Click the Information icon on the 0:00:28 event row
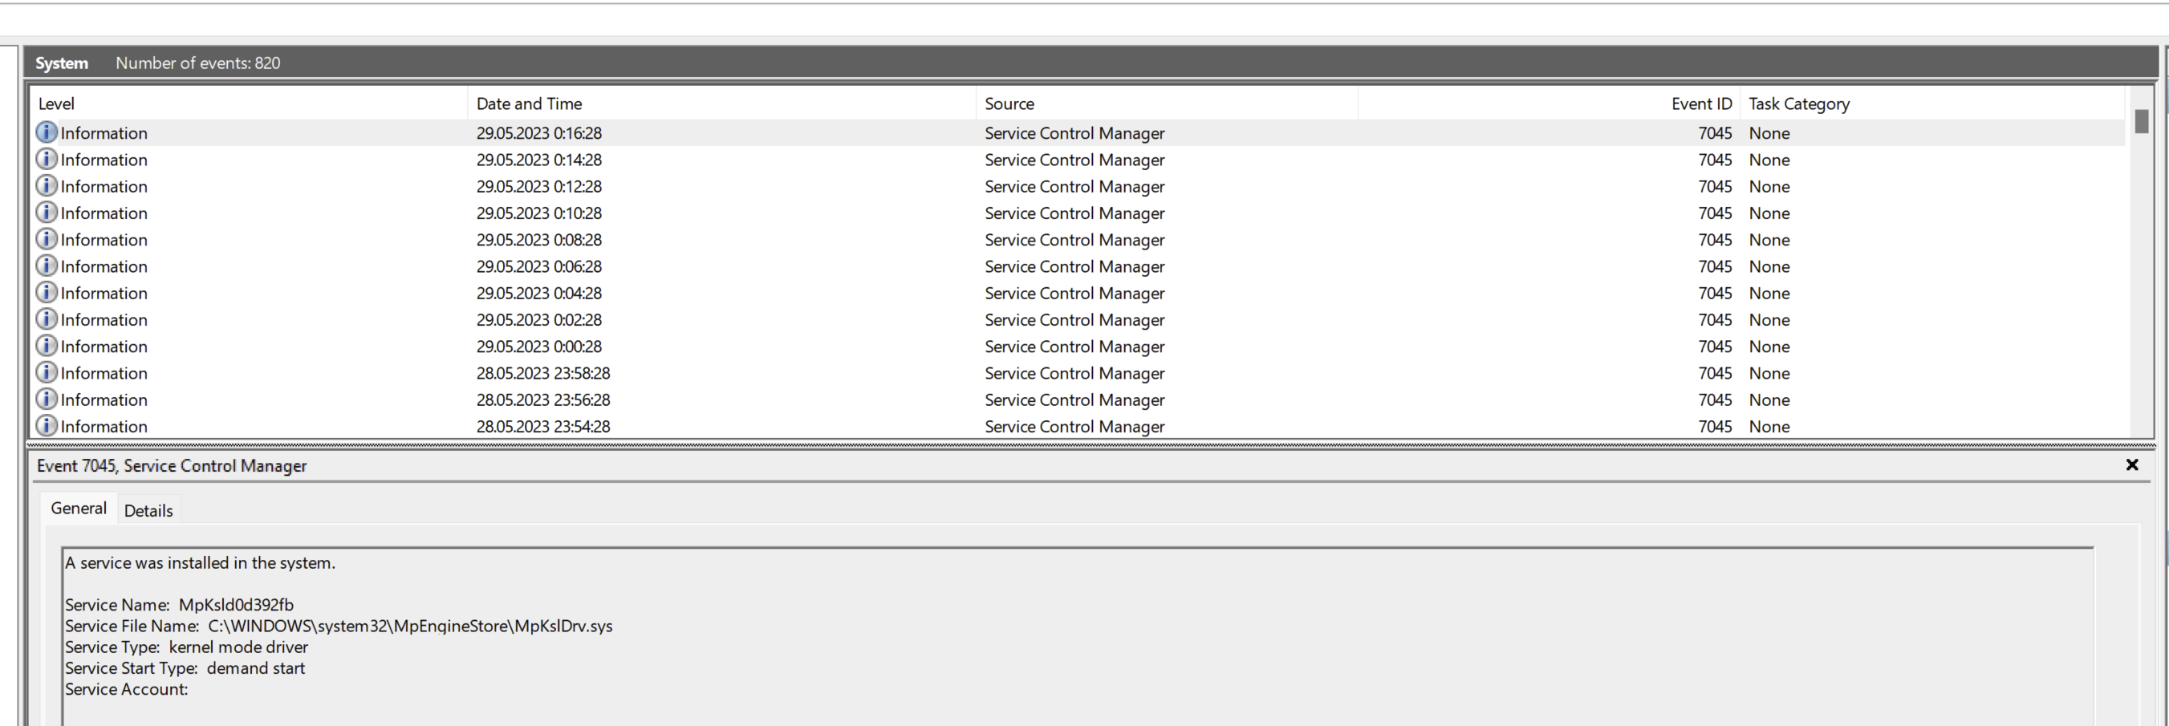 click(47, 347)
